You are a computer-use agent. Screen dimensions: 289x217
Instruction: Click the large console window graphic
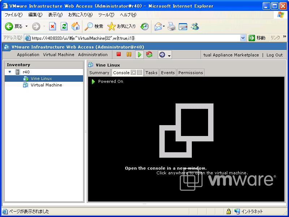(x=186, y=131)
